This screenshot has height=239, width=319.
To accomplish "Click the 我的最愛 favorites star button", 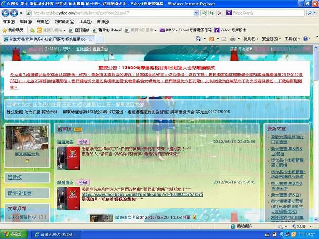I will (x=13, y=31).
